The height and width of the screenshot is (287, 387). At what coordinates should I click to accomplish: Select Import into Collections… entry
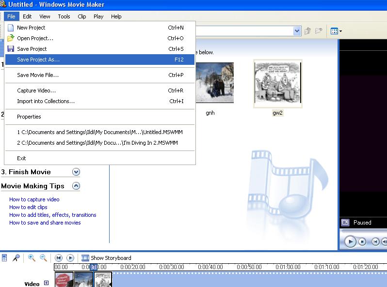pos(100,101)
